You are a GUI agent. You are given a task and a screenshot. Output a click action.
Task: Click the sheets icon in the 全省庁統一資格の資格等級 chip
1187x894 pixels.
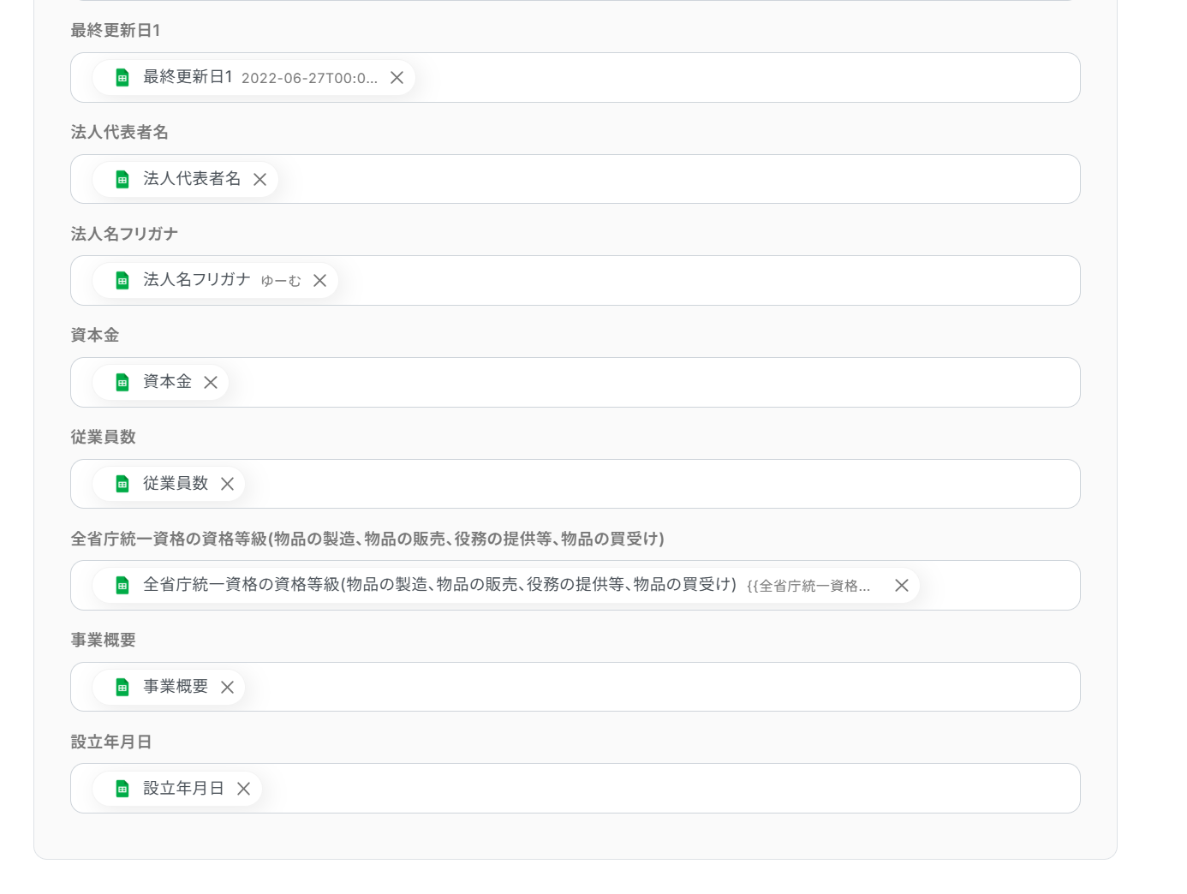click(122, 586)
